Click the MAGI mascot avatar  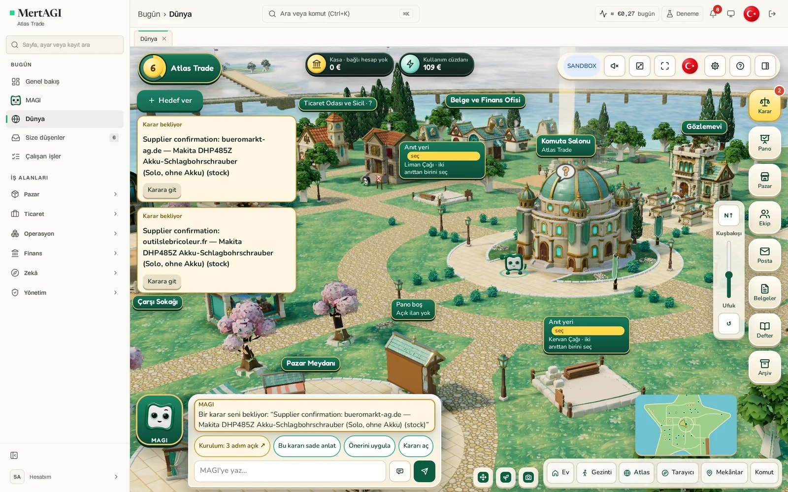point(160,420)
